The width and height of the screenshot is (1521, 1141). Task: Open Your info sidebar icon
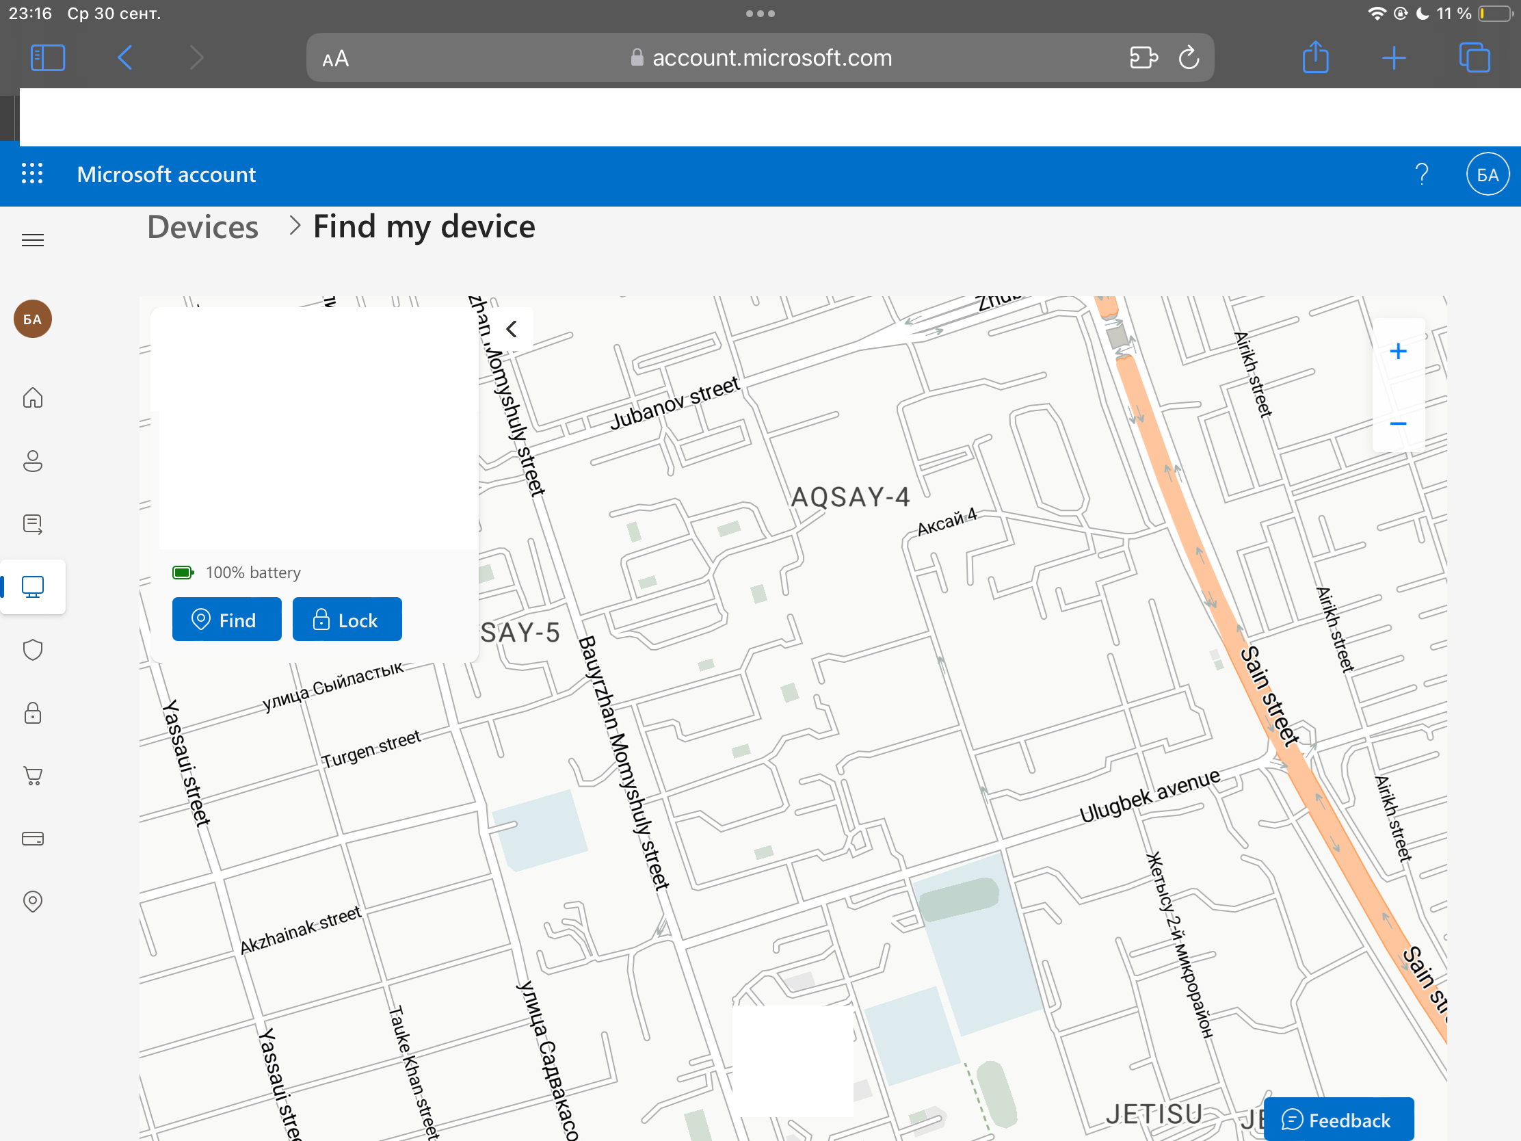click(x=32, y=461)
